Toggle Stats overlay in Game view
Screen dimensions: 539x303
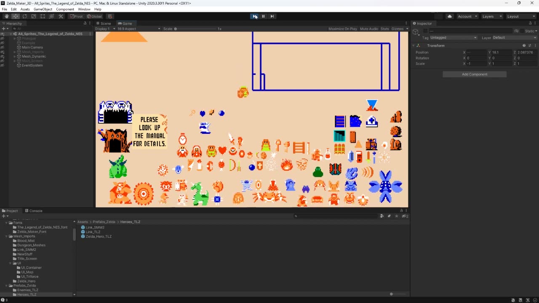[x=384, y=29]
